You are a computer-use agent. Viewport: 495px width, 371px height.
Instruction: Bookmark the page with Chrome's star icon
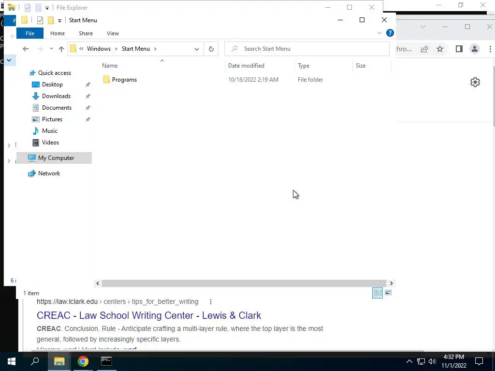(x=440, y=49)
